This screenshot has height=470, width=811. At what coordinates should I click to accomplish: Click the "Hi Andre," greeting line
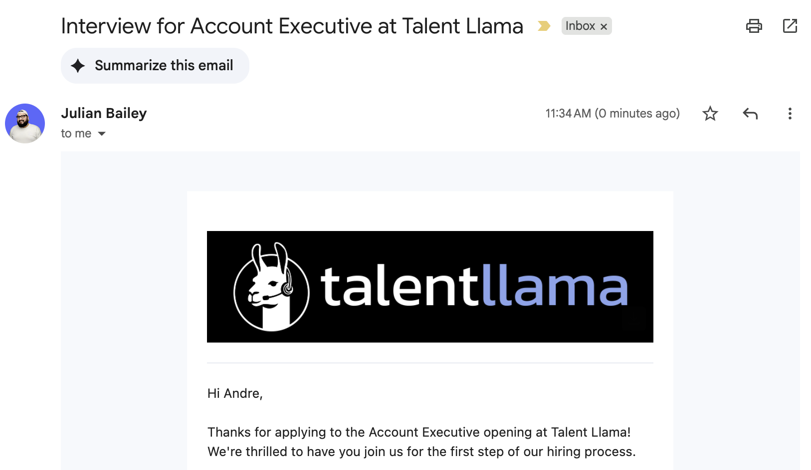[235, 393]
